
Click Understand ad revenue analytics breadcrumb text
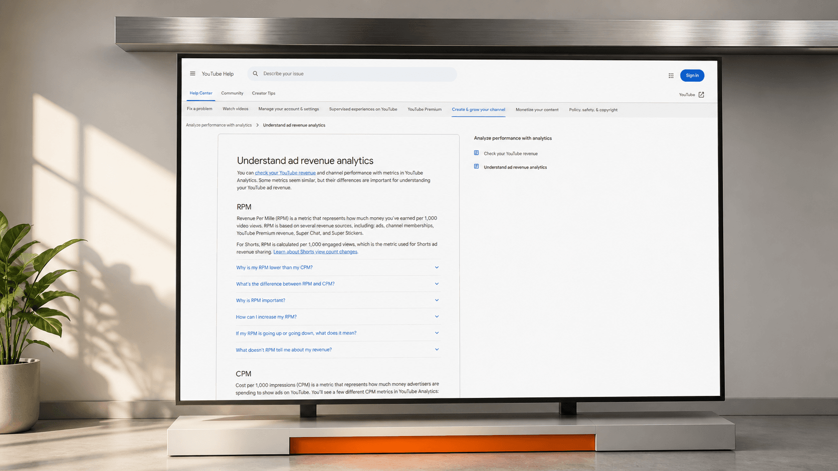tap(294, 125)
